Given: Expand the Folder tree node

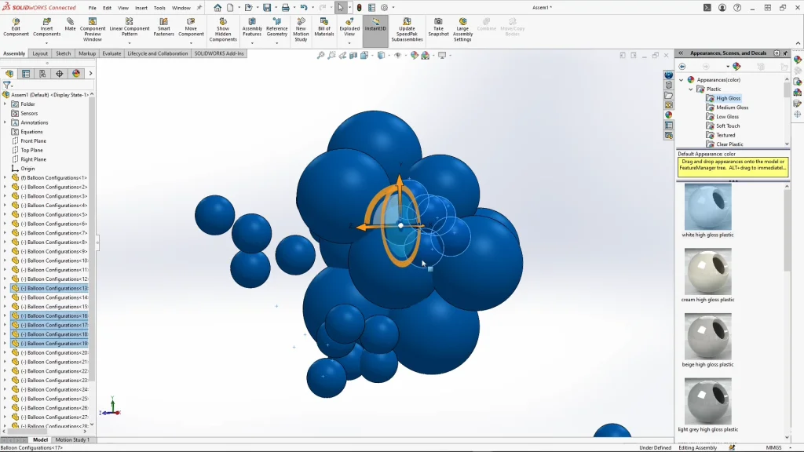Looking at the screenshot, I should click(5, 104).
